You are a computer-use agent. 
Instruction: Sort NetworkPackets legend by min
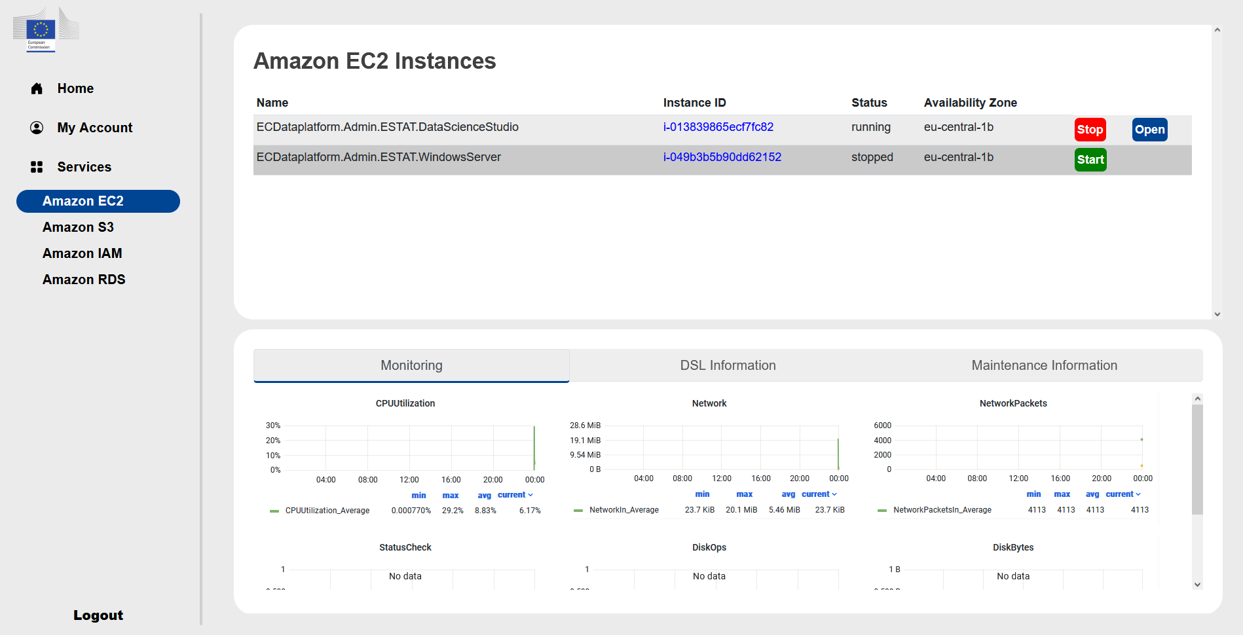[x=1033, y=494]
